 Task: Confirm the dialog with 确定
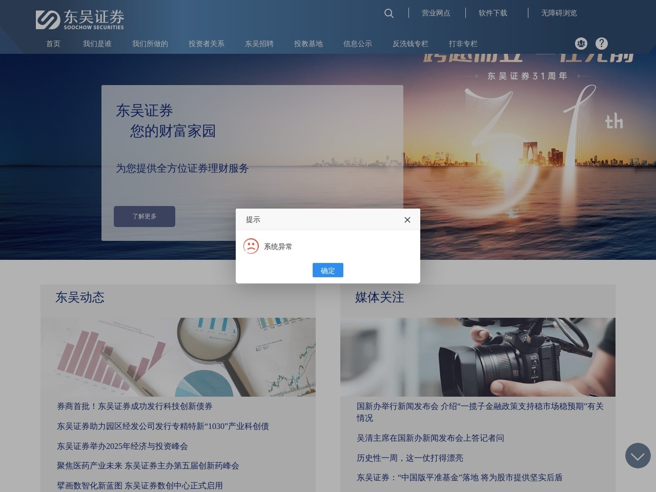[328, 270]
